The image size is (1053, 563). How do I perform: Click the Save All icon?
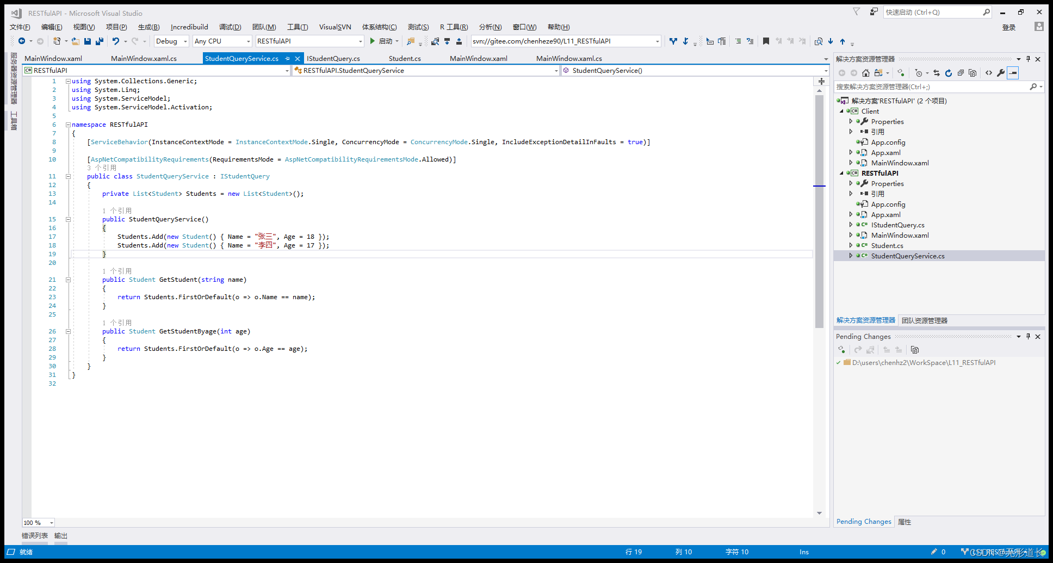point(99,41)
